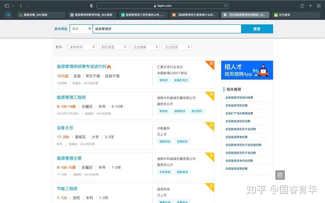Open 企业规模 filter dropdown
The image size is (325, 203).
pyautogui.click(x=145, y=47)
